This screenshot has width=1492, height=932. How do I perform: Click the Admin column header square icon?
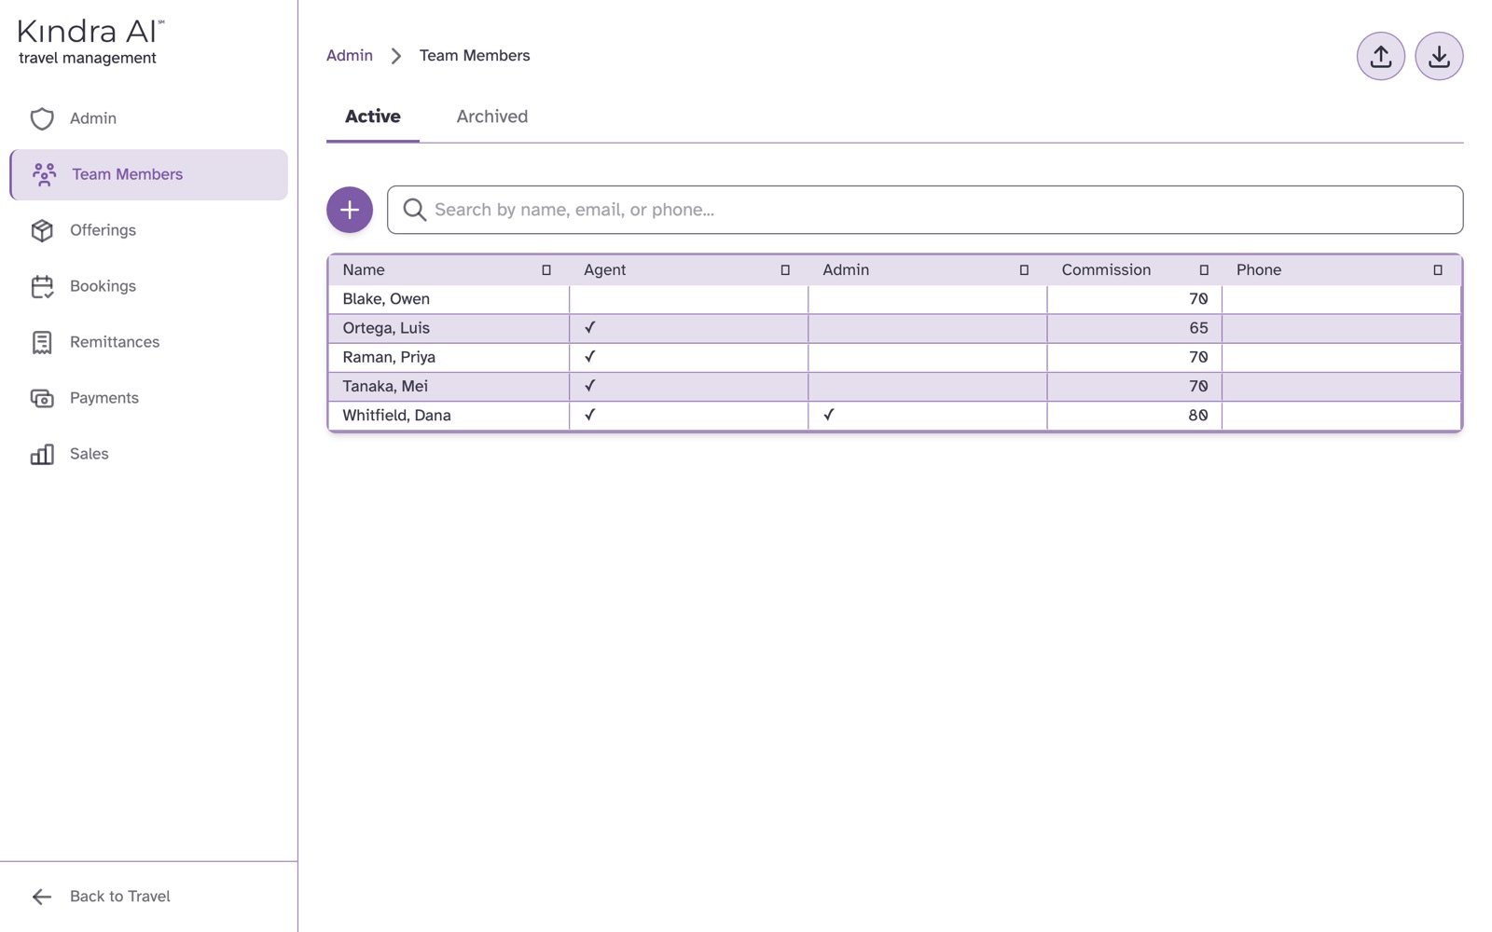(x=1024, y=270)
